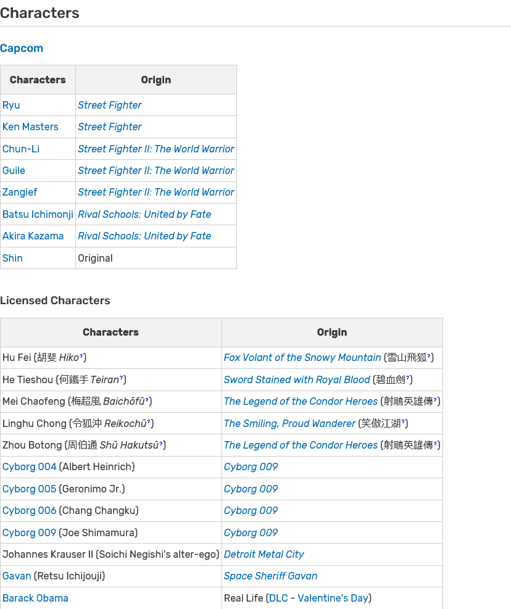The width and height of the screenshot is (511, 609).
Task: Open Legend of the Condor Heroes in Mei Chaofeng row
Action: 301,402
